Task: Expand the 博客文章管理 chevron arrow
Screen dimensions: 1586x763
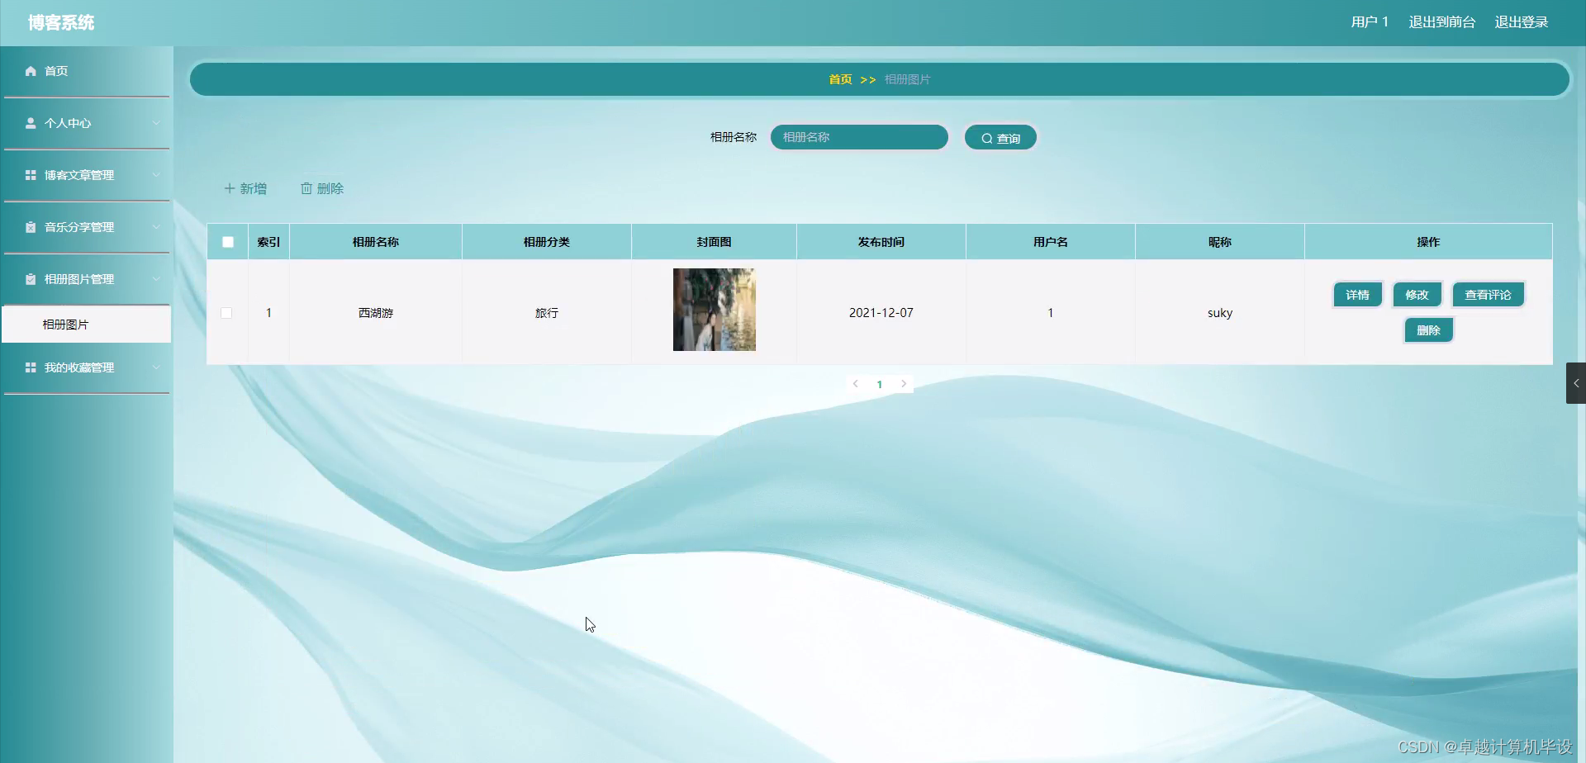Action: coord(156,175)
